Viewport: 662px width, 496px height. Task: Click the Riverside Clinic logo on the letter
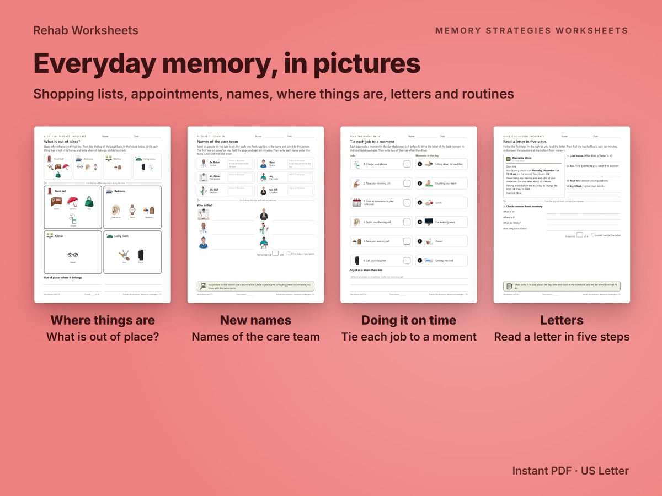[508, 159]
